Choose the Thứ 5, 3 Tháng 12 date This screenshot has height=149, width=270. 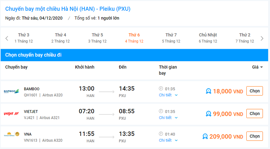(x=97, y=38)
